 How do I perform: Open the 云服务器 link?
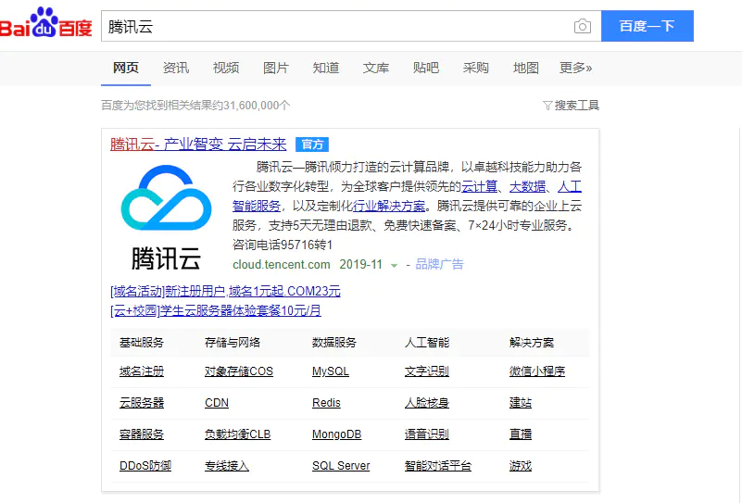click(142, 403)
